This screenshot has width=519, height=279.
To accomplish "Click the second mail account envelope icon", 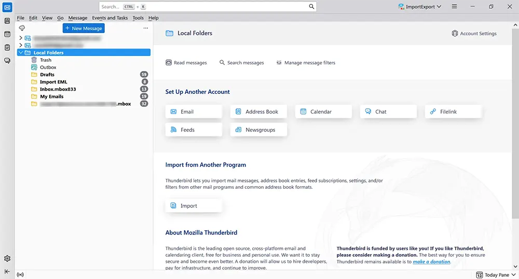I will (x=28, y=45).
